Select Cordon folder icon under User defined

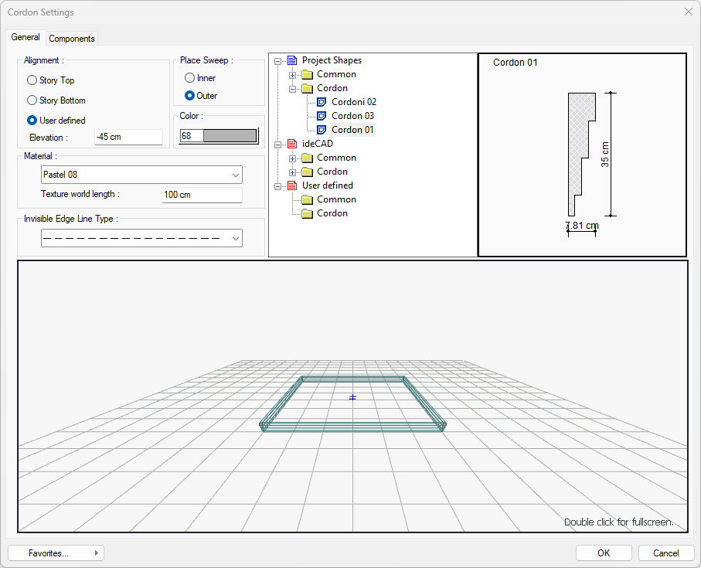point(308,213)
